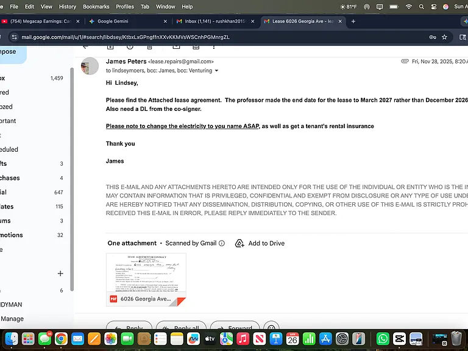
Task: Mark the email as unread
Action: pyautogui.click(x=176, y=47)
